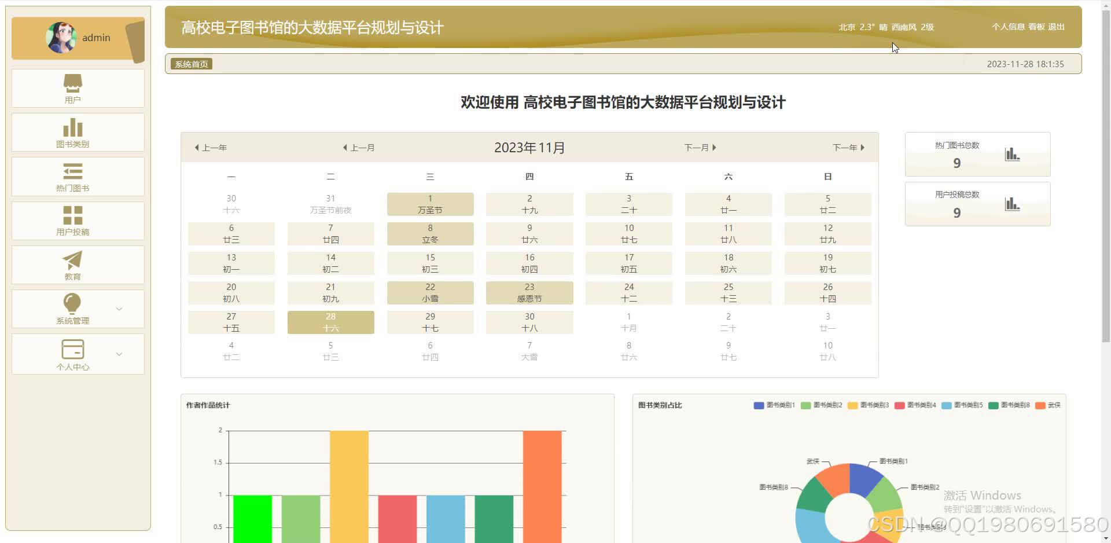Screen dimensions: 1111x543
Task: Select calendar date 8 立冬
Action: click(430, 234)
